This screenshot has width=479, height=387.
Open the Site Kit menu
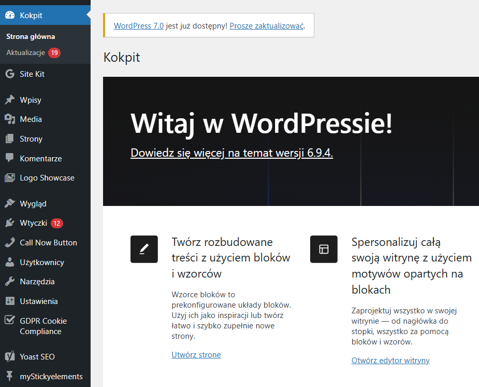point(45,74)
